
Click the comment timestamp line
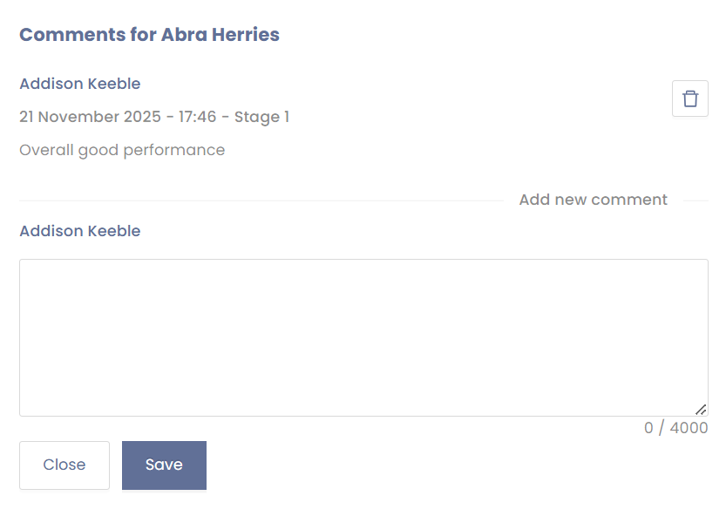coord(154,117)
